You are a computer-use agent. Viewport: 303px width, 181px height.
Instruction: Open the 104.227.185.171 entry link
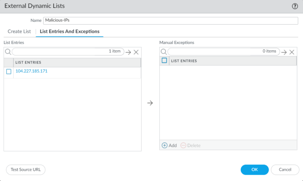coord(31,71)
